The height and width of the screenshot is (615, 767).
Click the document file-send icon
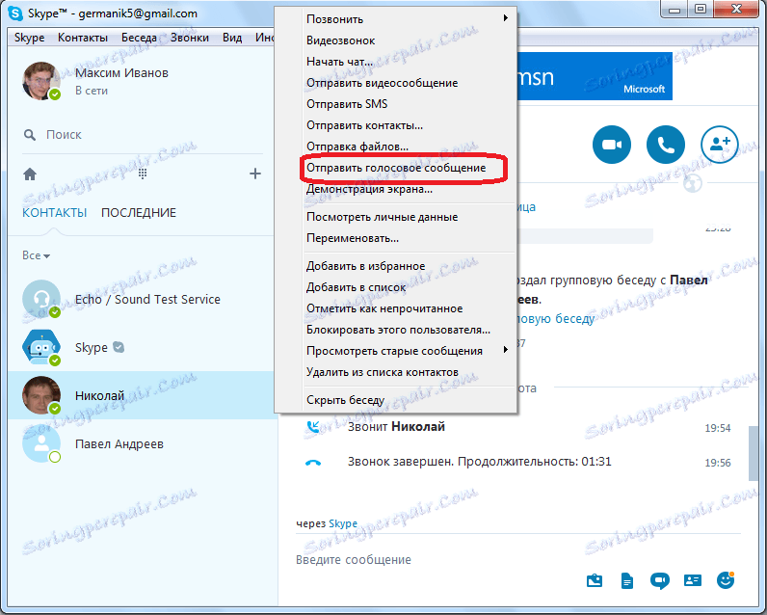coord(626,580)
